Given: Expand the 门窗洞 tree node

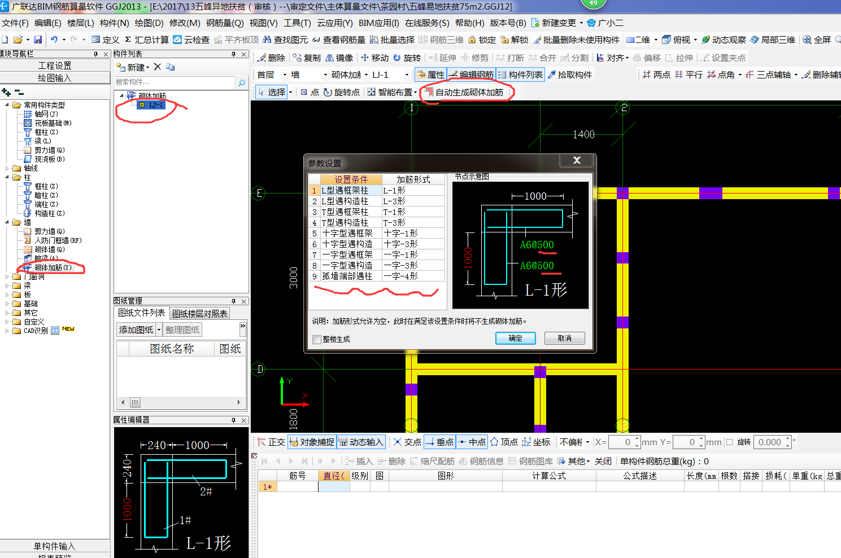Looking at the screenshot, I should pos(7,276).
